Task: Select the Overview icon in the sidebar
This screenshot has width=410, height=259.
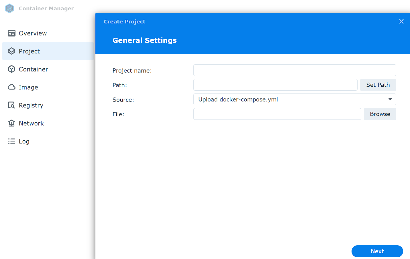Action: (x=11, y=33)
